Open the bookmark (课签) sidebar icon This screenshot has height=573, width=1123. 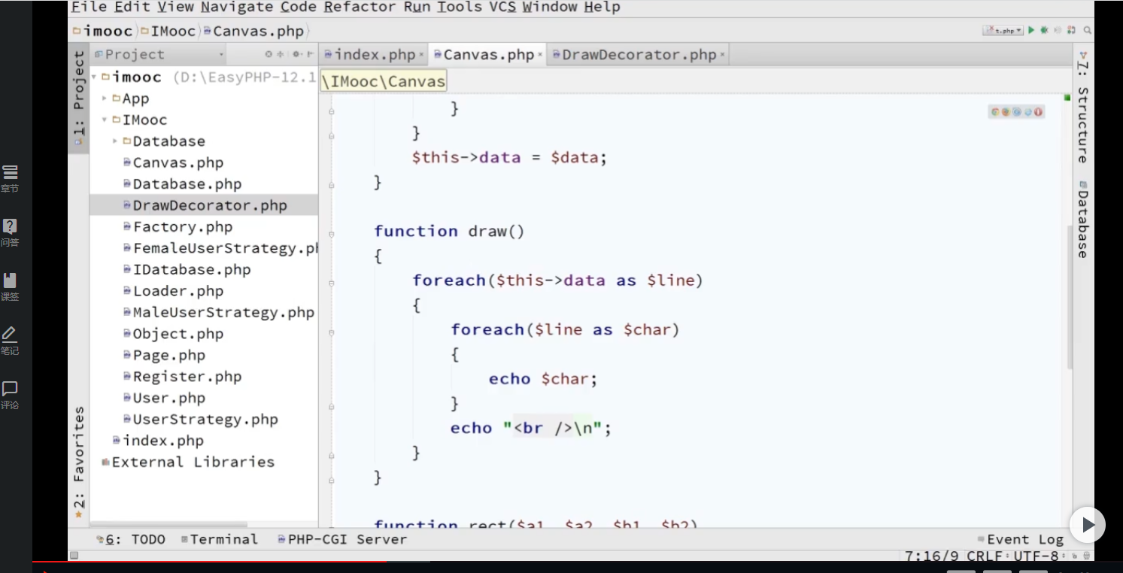tap(11, 286)
